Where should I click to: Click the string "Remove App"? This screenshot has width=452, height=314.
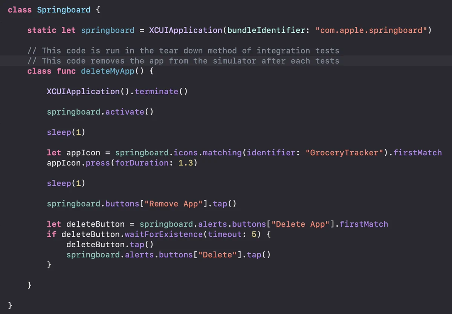pyautogui.click(x=174, y=204)
